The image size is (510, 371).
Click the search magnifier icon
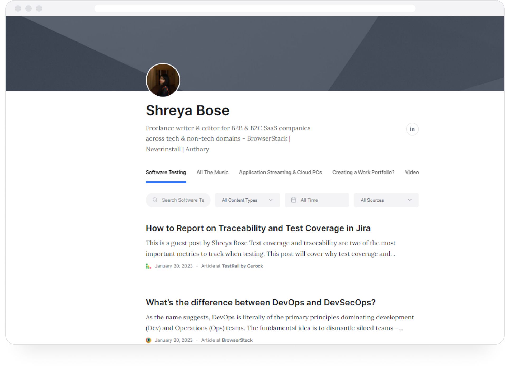pyautogui.click(x=155, y=200)
